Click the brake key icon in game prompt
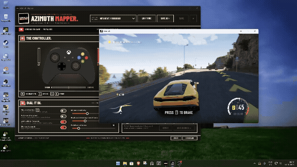Image resolution: width=297 pixels, height=167 pixels. [x=177, y=113]
